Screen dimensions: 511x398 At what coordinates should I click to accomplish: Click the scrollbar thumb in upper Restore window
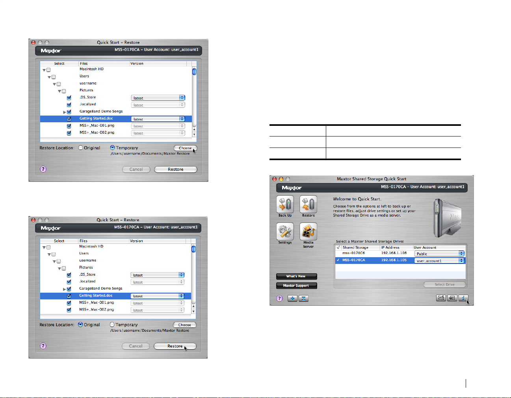194,72
